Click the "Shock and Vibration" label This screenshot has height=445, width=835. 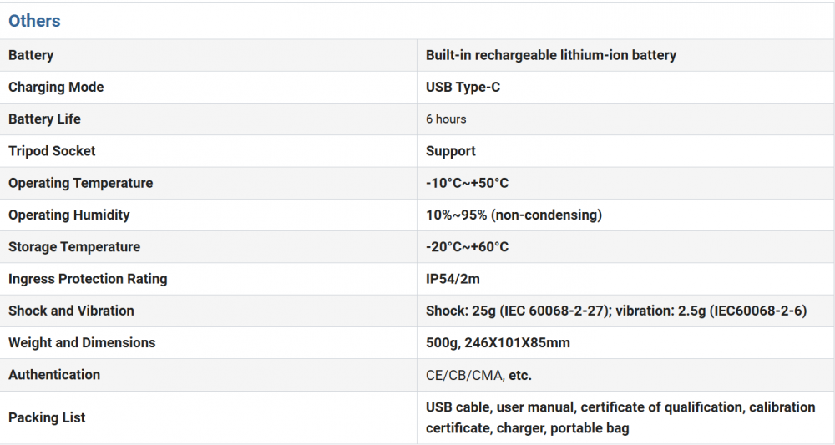pyautogui.click(x=71, y=311)
